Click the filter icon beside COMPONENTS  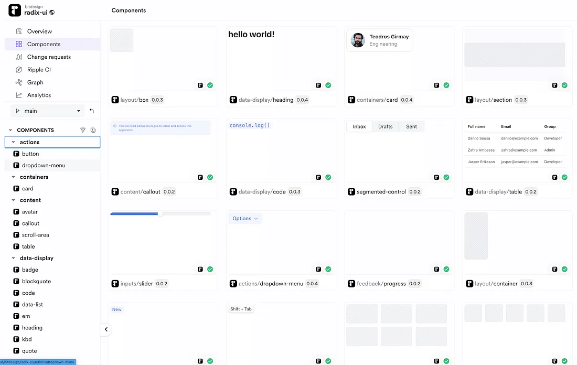click(82, 130)
